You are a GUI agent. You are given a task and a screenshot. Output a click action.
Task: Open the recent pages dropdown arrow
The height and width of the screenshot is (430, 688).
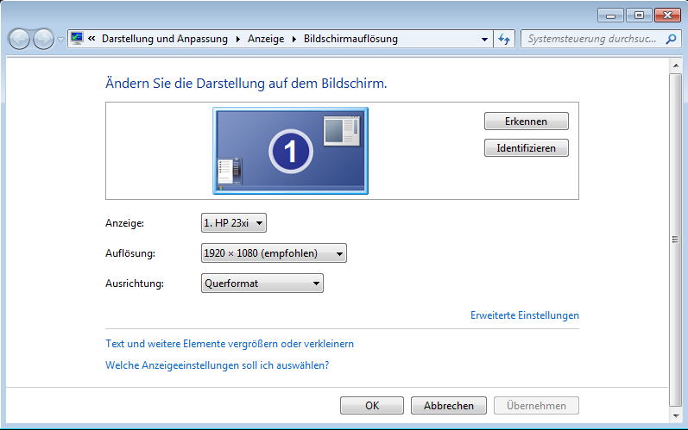[61, 40]
